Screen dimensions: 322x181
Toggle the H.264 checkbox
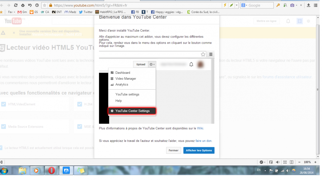tap(80, 104)
